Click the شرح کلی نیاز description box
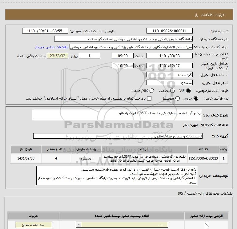Screen dimensions: 237x229 pyautogui.click(x=117, y=115)
